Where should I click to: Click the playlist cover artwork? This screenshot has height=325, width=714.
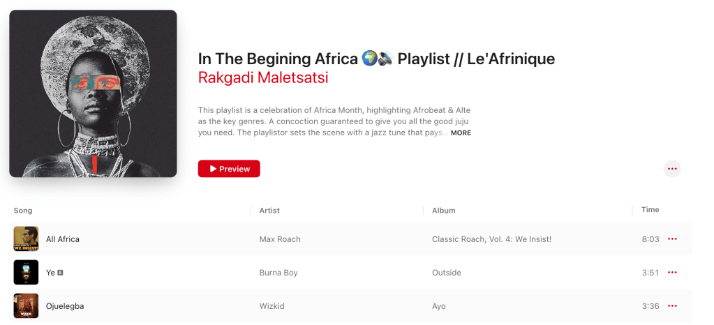[x=93, y=93]
